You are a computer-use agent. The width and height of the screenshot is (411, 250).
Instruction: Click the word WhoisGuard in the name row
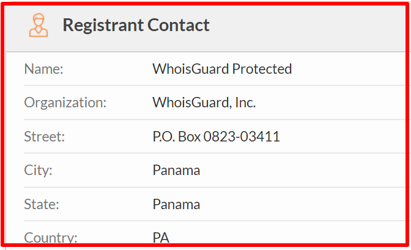pos(191,69)
